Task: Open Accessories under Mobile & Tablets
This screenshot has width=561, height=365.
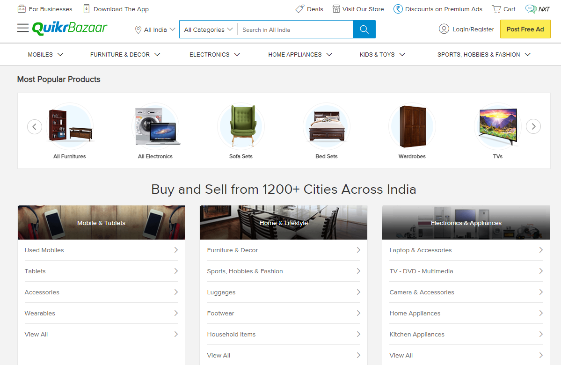Action: (101, 292)
